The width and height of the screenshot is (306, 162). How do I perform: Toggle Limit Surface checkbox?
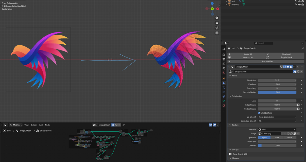(x=259, y=113)
